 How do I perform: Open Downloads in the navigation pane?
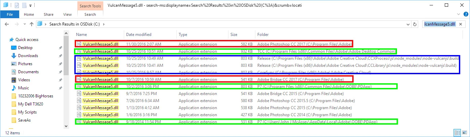(x=28, y=56)
